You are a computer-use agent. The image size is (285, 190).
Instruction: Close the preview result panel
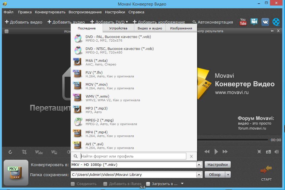pos(278,31)
